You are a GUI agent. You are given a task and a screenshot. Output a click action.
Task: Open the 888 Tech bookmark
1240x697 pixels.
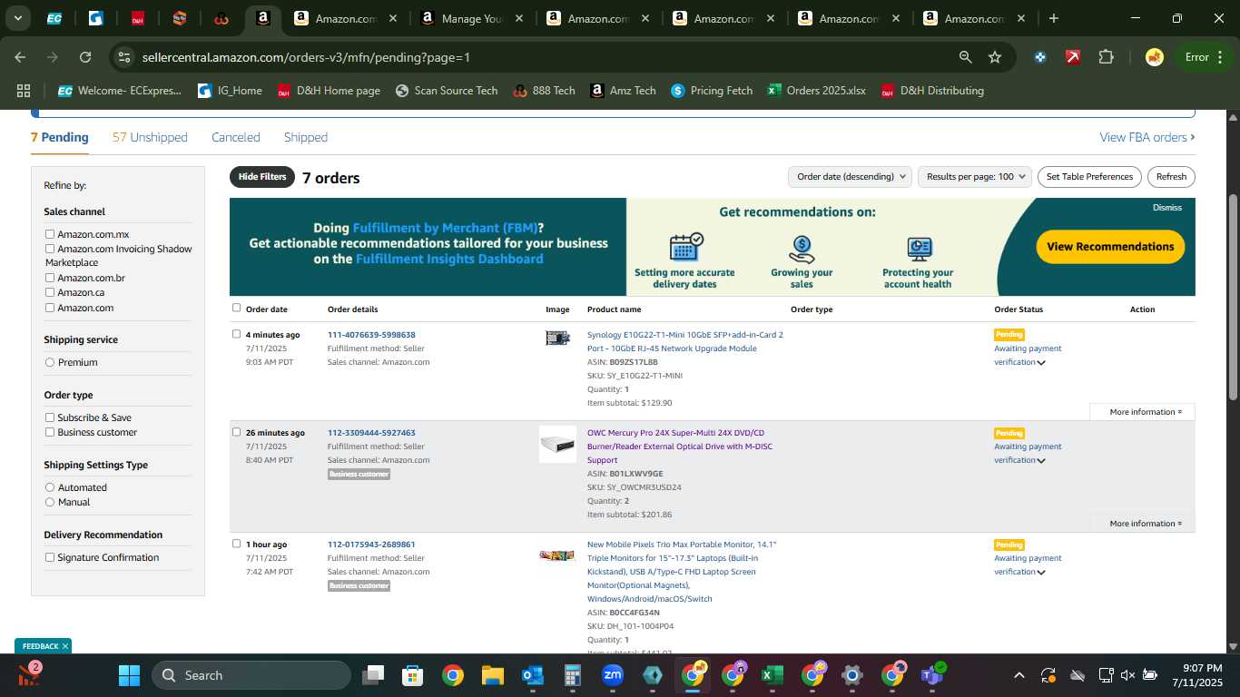(x=544, y=91)
